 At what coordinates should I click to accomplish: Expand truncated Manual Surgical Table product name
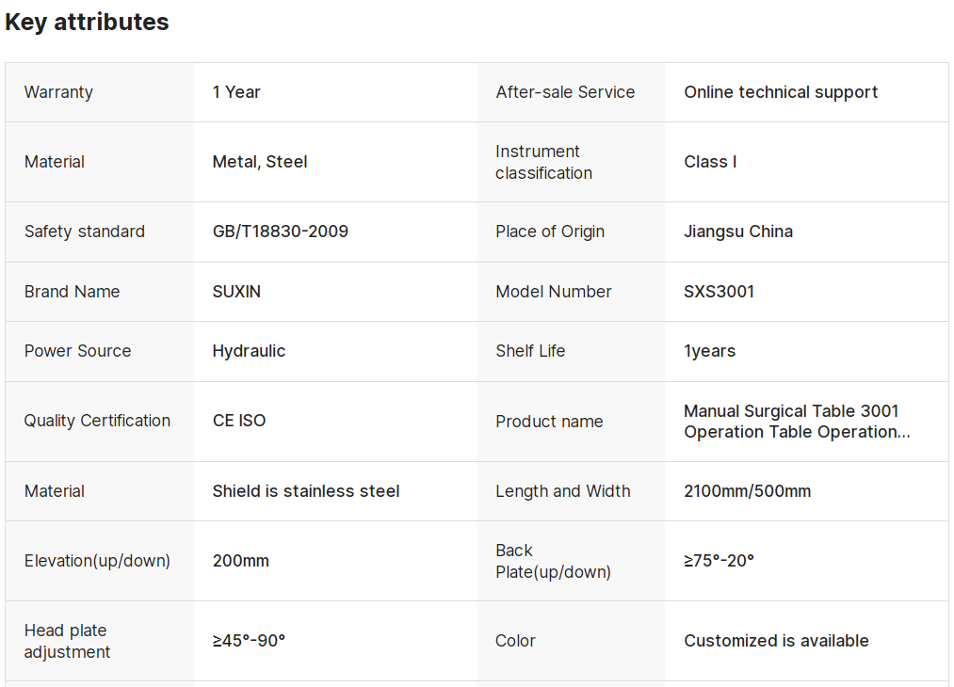(x=797, y=422)
